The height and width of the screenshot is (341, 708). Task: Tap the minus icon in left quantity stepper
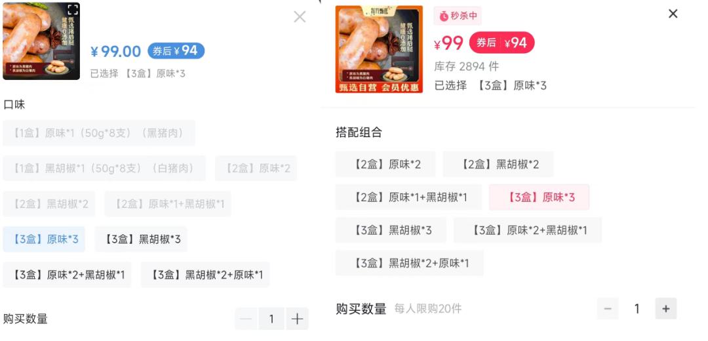click(246, 319)
